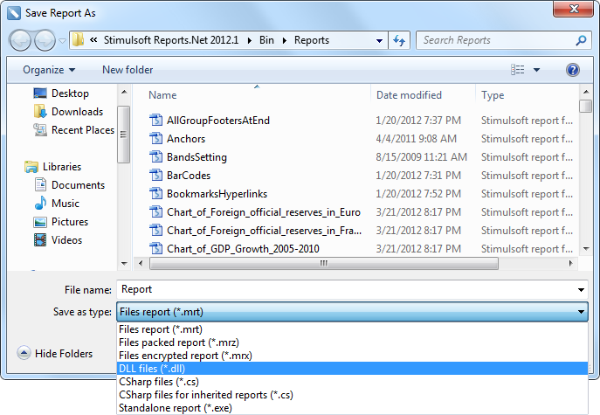Open the Music library icon
Screen dimensions: 600x415
(x=40, y=204)
